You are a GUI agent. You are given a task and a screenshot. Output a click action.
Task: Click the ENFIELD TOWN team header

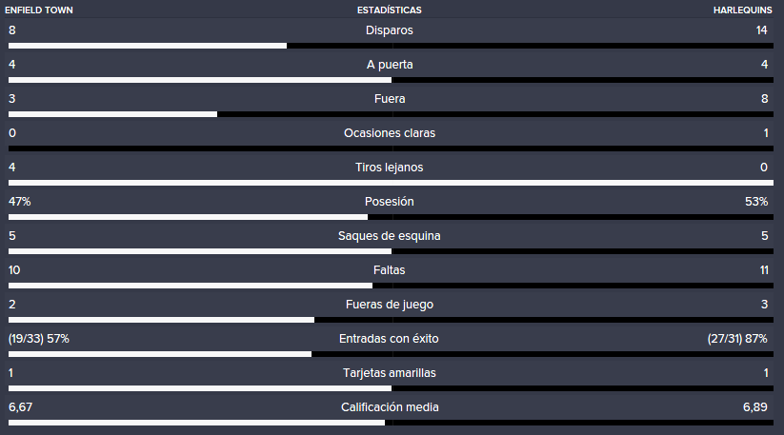pos(39,10)
